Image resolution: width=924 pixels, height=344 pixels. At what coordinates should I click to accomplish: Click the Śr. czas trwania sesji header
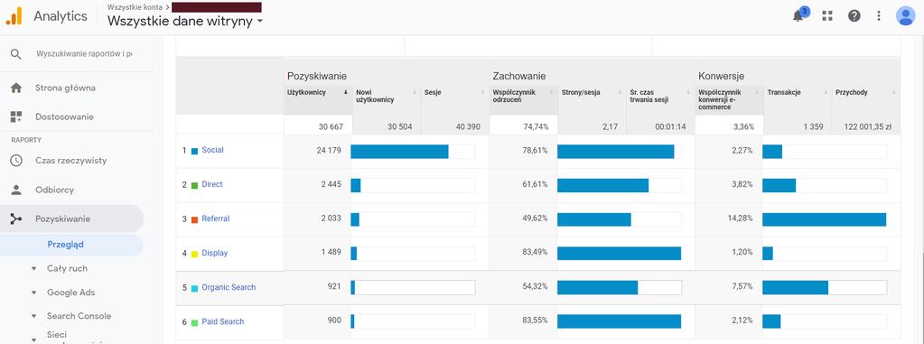point(660,100)
